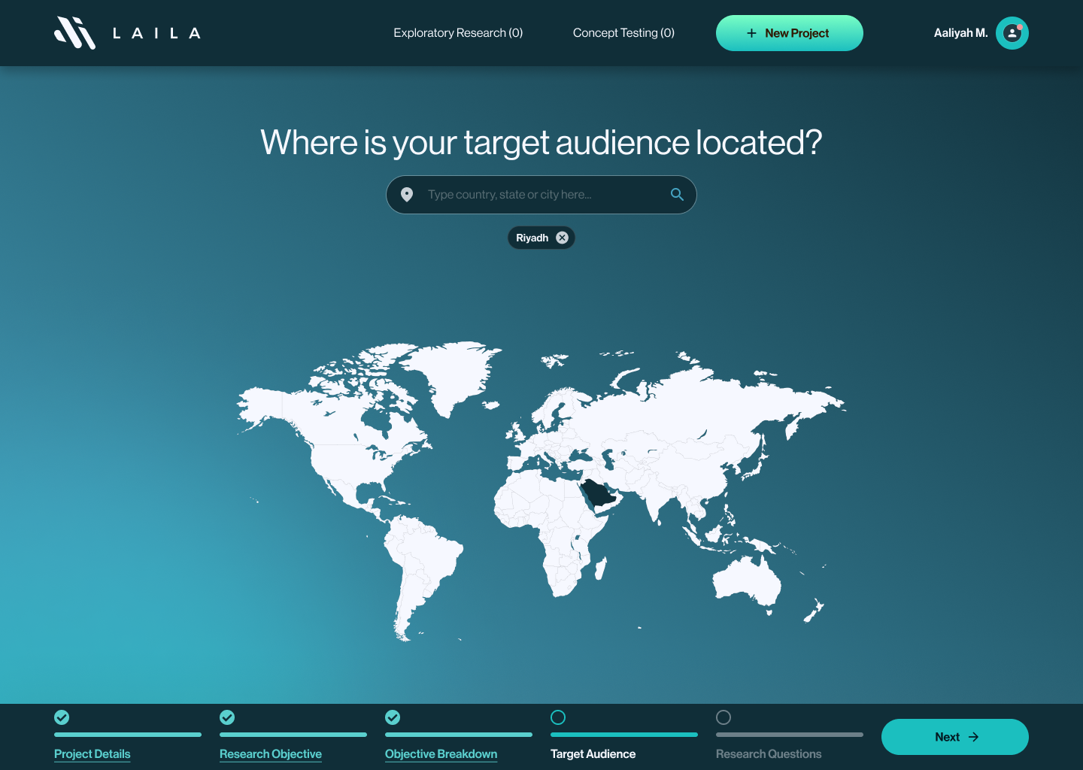Remove the Riyadh location tag
Viewport: 1083px width, 770px height.
pos(562,238)
